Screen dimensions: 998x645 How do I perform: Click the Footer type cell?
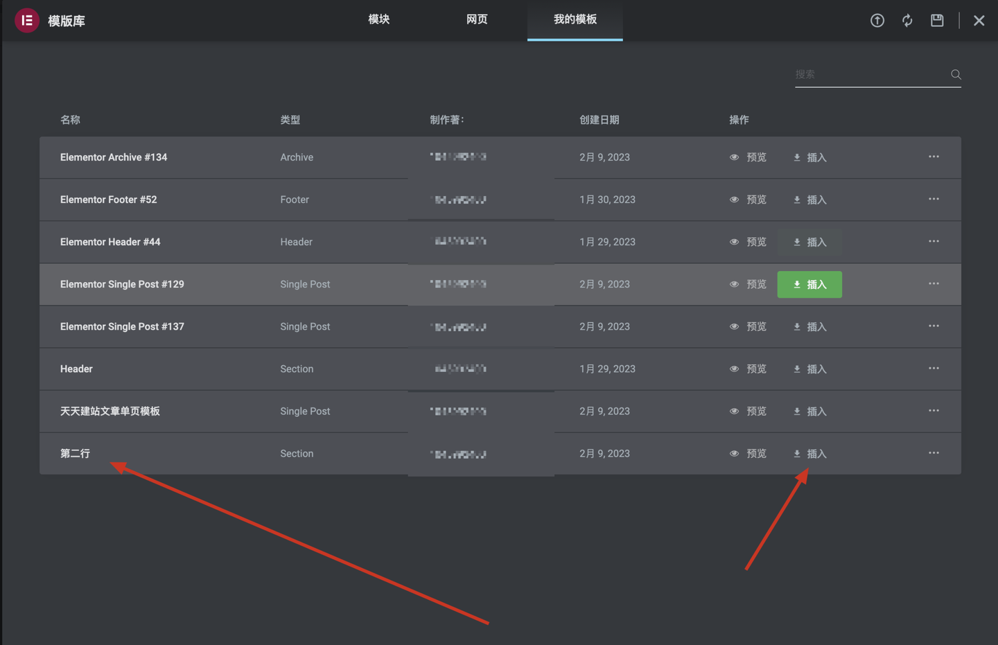pos(295,200)
